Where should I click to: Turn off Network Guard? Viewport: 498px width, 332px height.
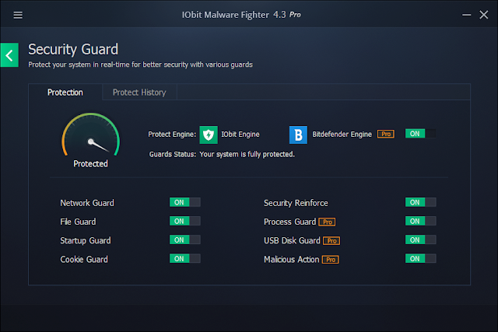(185, 202)
